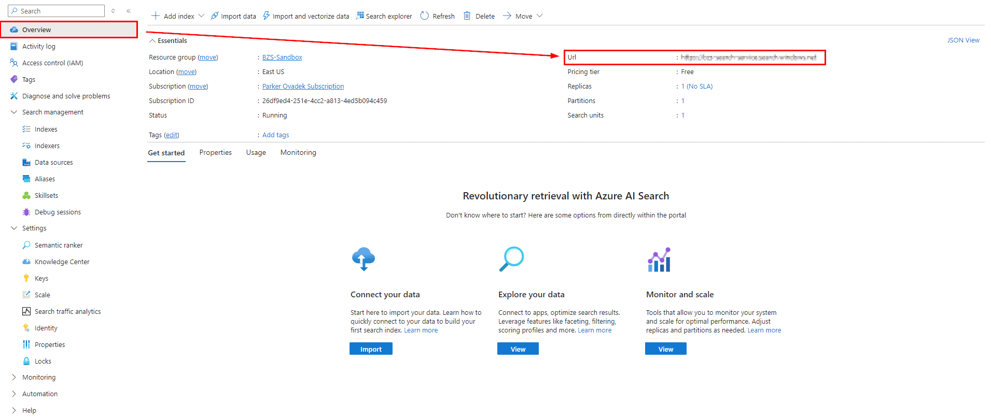
Task: Click the Add index plus icon
Action: [156, 16]
